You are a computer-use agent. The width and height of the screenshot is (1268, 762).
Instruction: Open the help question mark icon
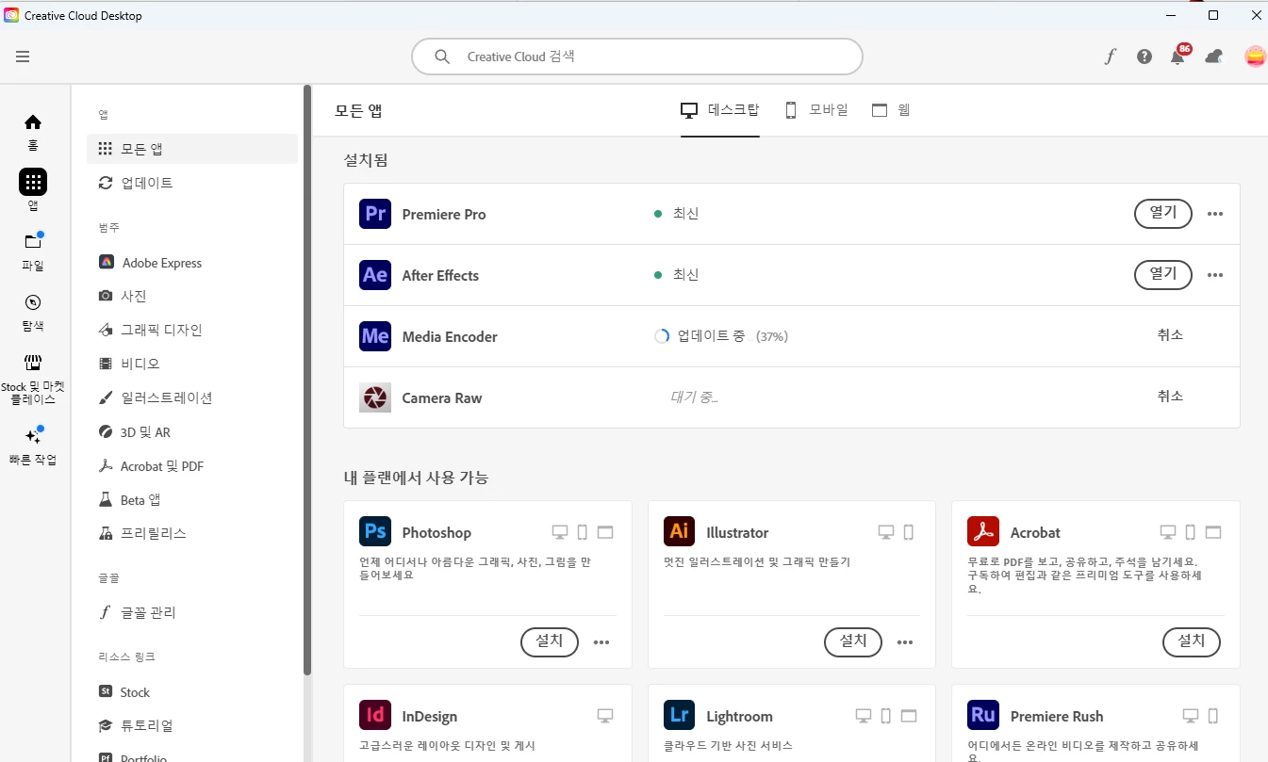(x=1144, y=57)
